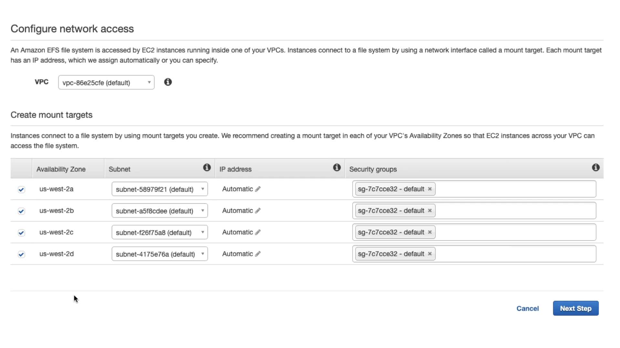Edit the automatic IP address for us-west-2b
The width and height of the screenshot is (620, 348).
click(x=258, y=211)
